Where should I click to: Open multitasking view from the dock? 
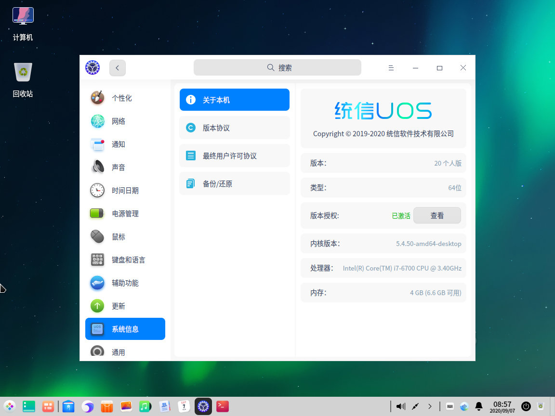tap(48, 406)
